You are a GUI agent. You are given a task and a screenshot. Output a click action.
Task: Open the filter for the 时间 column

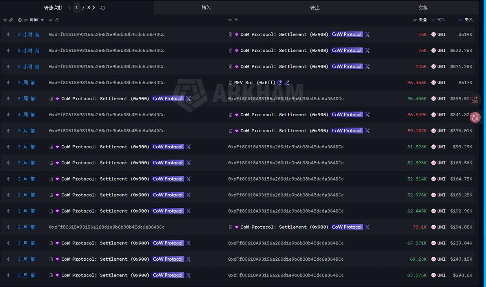[26, 20]
